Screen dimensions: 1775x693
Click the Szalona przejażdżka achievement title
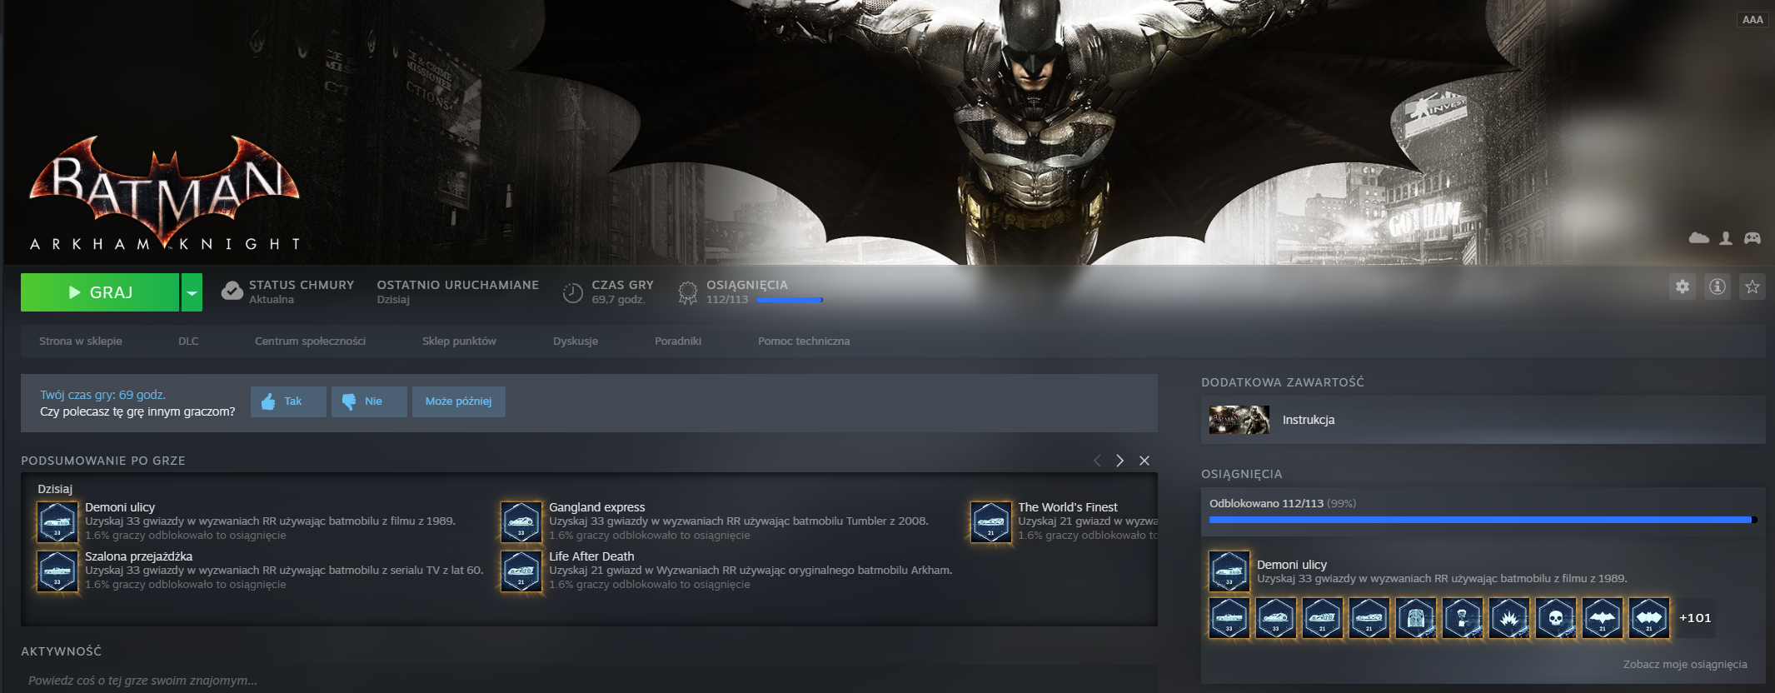138,556
